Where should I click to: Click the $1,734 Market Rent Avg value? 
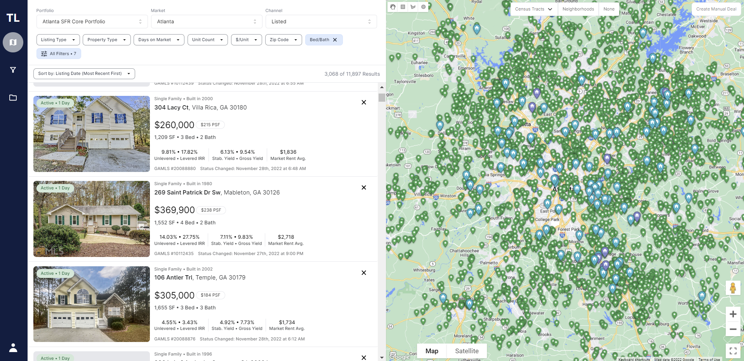click(x=287, y=323)
